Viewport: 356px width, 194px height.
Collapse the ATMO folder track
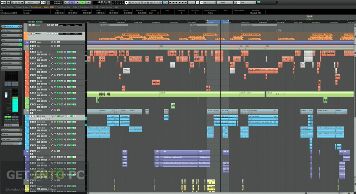point(27,110)
